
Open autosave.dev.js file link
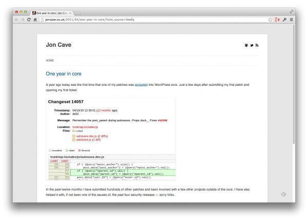pyautogui.click(x=86, y=136)
